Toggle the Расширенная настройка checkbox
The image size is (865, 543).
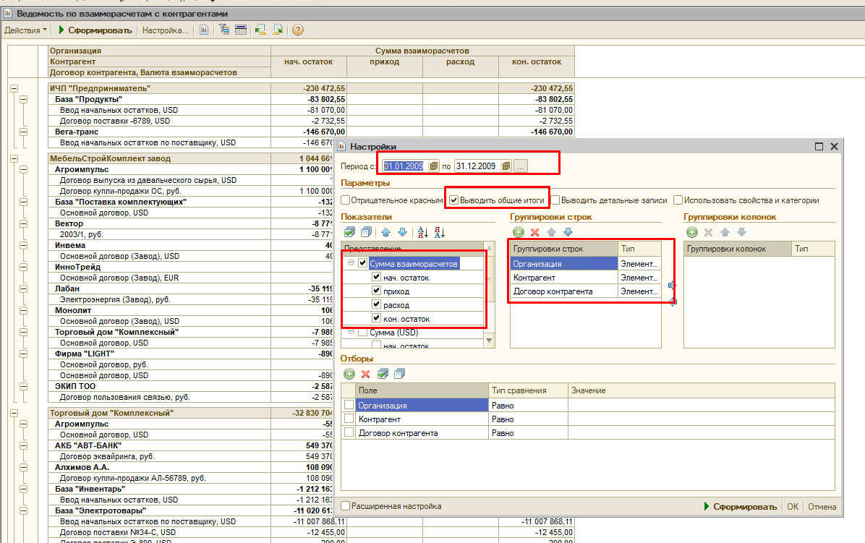pos(346,506)
